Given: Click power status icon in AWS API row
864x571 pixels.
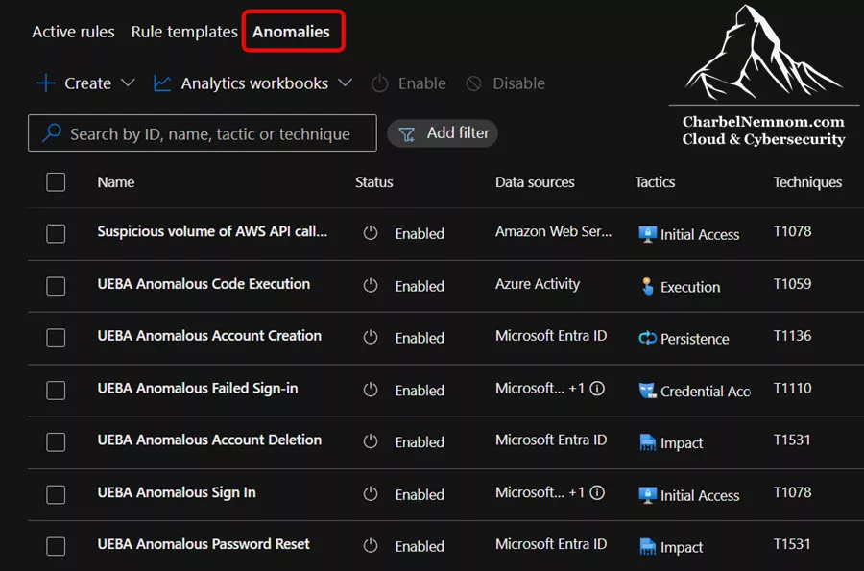Looking at the screenshot, I should pyautogui.click(x=371, y=233).
